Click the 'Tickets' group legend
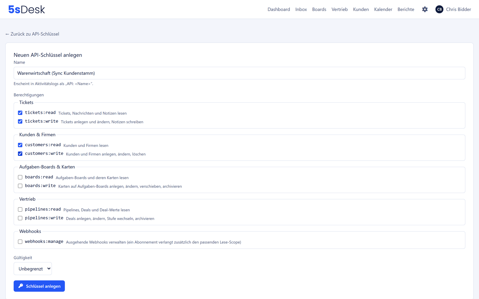 [26, 102]
